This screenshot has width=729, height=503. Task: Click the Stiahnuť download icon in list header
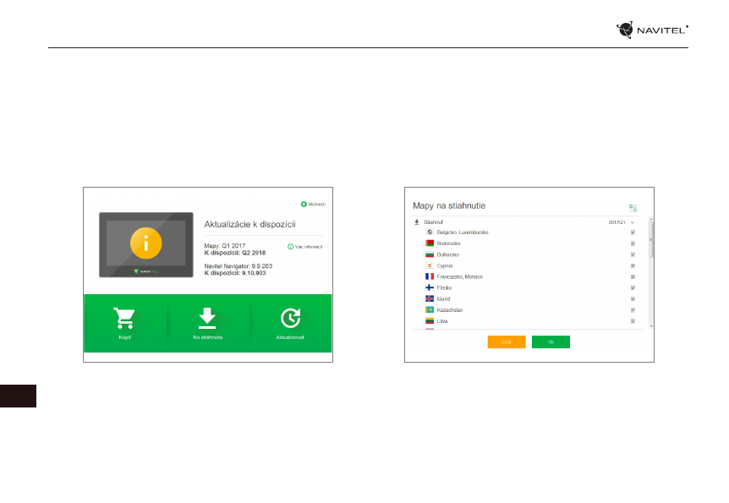[416, 221]
